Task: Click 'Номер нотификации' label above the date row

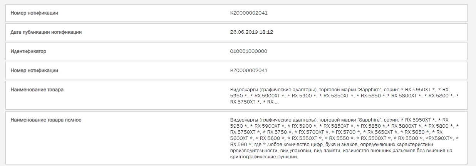Action: coord(34,13)
